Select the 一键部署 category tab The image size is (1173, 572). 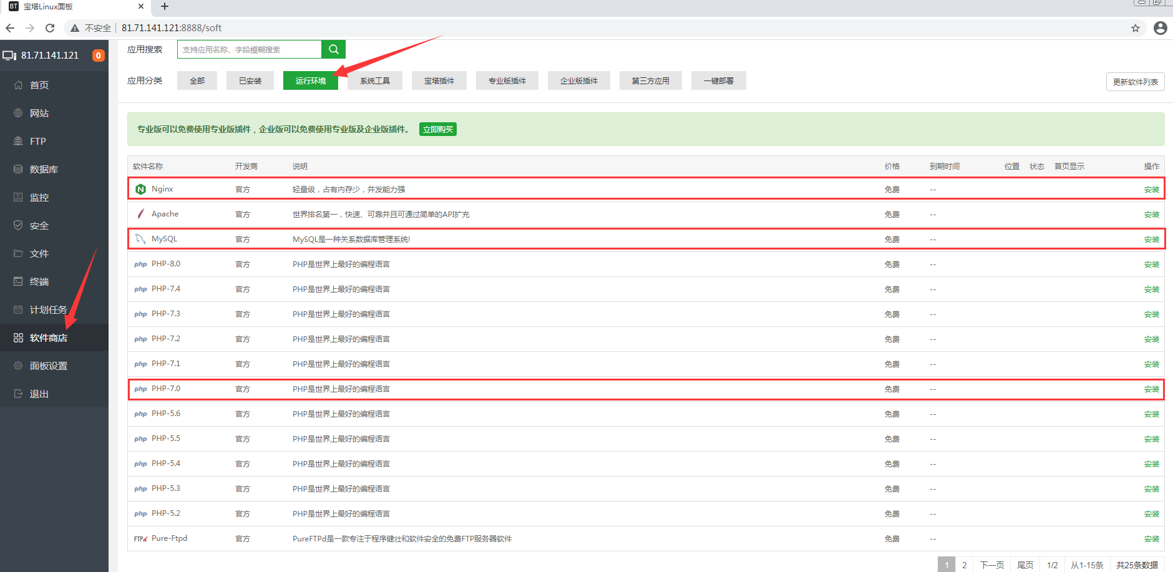click(x=719, y=80)
